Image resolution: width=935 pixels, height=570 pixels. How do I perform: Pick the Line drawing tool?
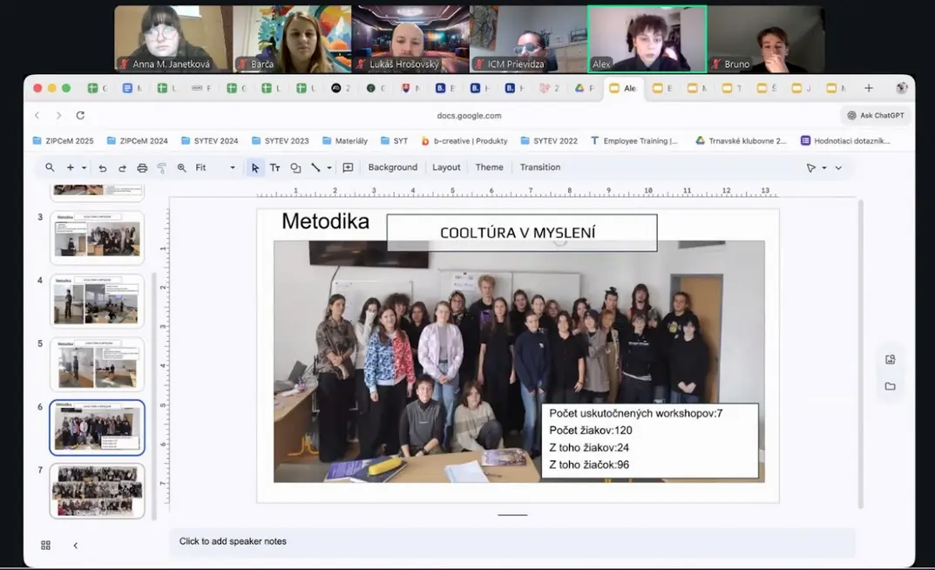click(315, 167)
